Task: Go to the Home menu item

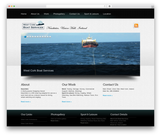Action: 24,14
